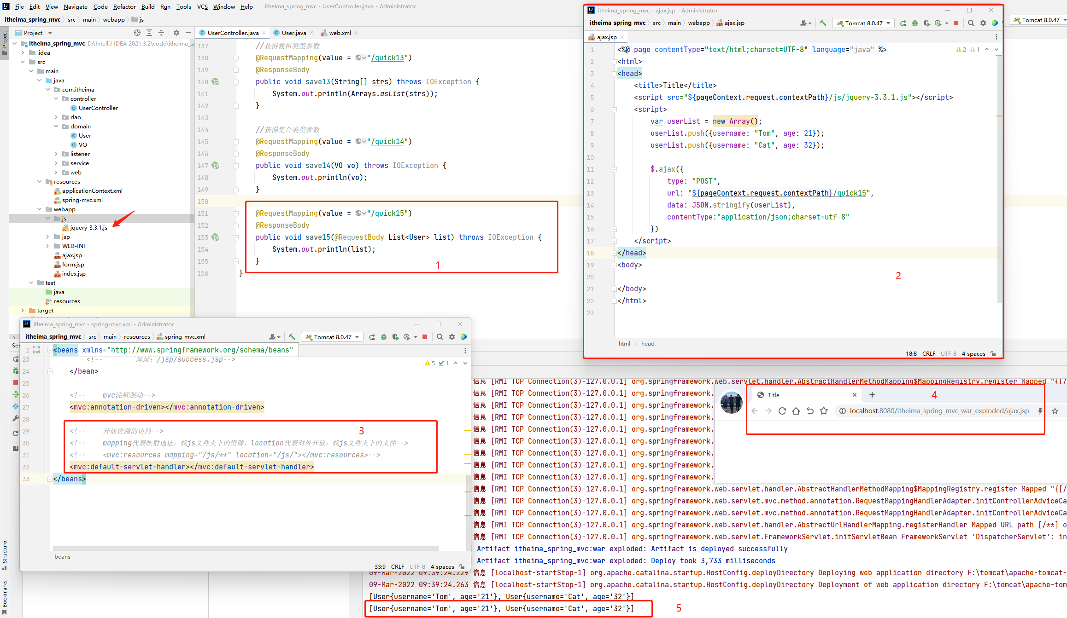
Task: Expand the jsp folder under webapp
Action: coord(47,237)
